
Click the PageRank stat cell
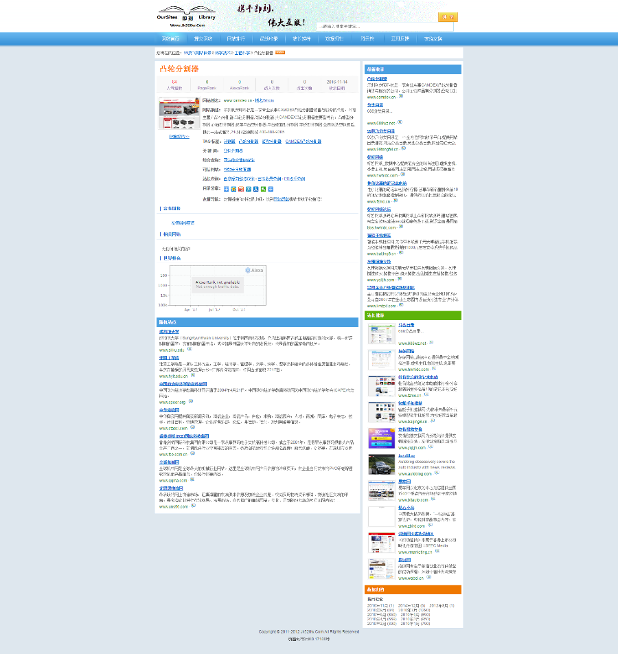(x=207, y=85)
